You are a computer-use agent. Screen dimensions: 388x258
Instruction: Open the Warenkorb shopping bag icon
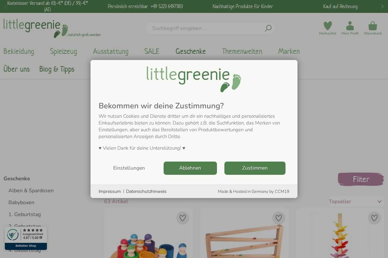(x=372, y=26)
